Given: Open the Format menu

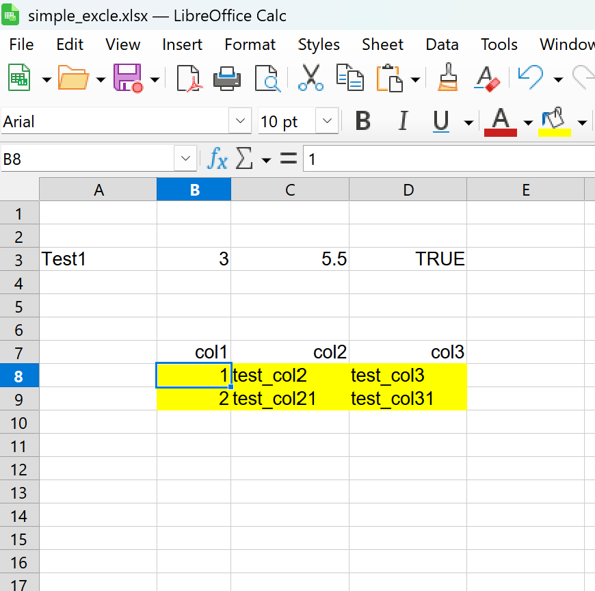Looking at the screenshot, I should (x=250, y=44).
